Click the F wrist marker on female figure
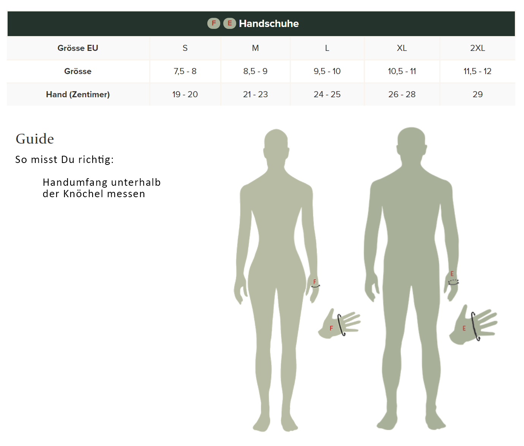Viewport: 524px width, 446px height. coord(315,283)
